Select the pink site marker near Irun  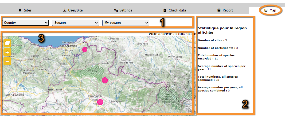point(85,49)
